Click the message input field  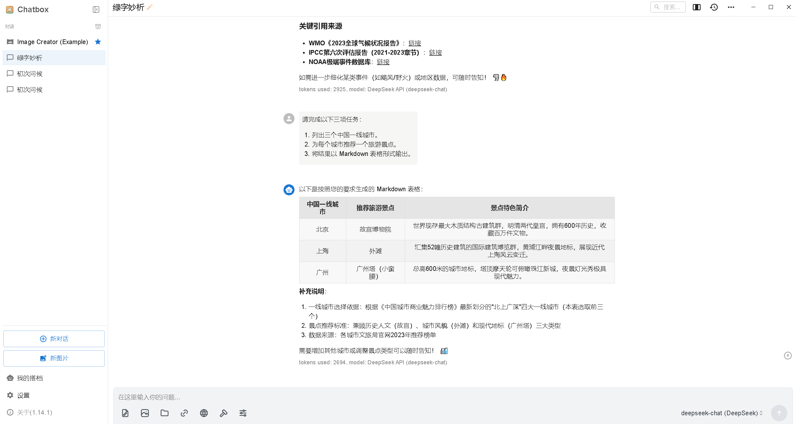[x=453, y=397]
